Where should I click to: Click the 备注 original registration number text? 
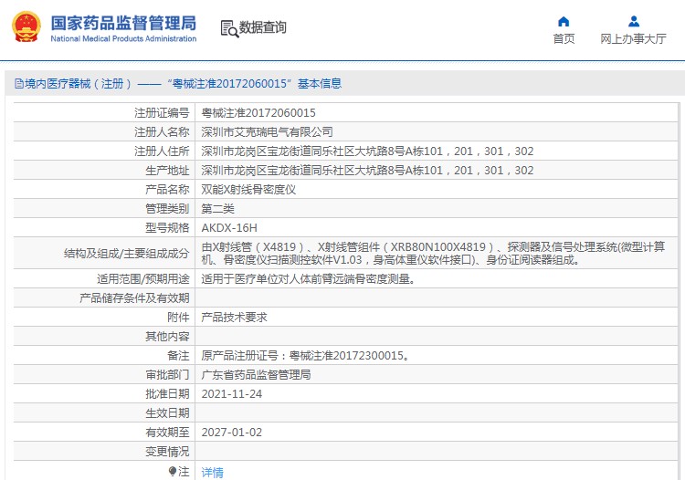click(306, 356)
